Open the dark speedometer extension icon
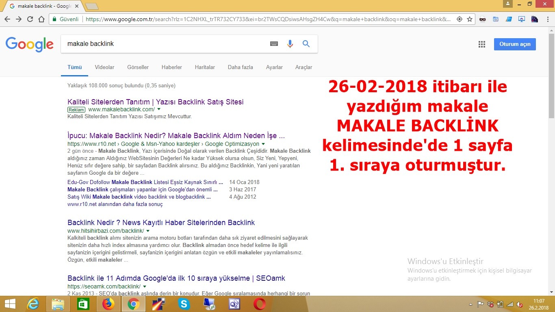The image size is (555, 312). click(x=535, y=19)
